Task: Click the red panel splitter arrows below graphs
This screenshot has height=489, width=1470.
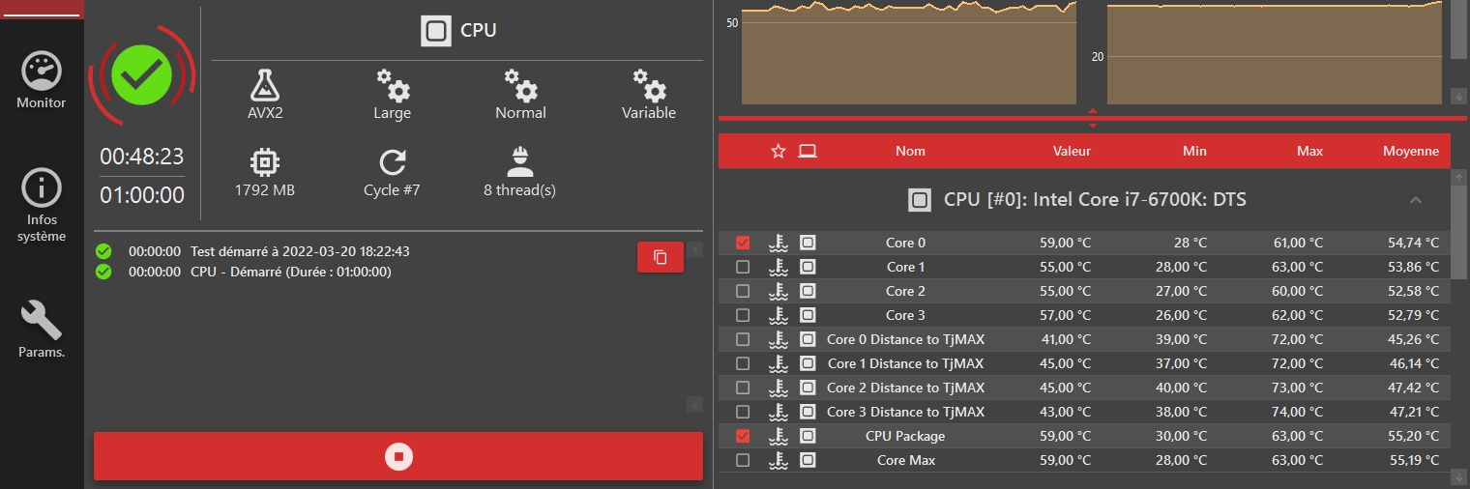Action: point(1093,119)
